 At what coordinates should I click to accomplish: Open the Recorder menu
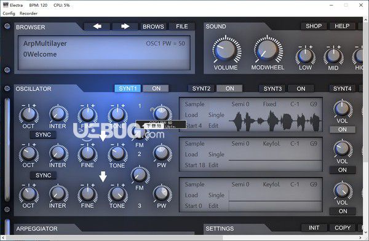coord(28,14)
